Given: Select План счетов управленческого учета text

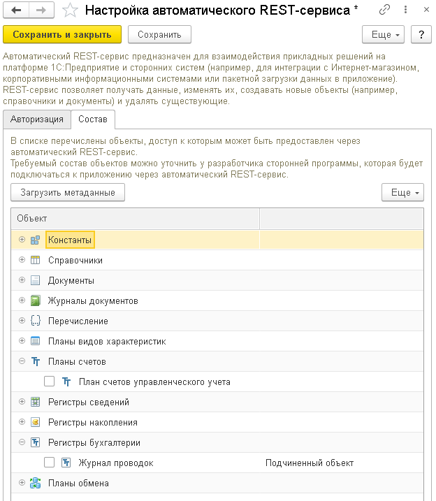Looking at the screenshot, I should click(x=154, y=382).
